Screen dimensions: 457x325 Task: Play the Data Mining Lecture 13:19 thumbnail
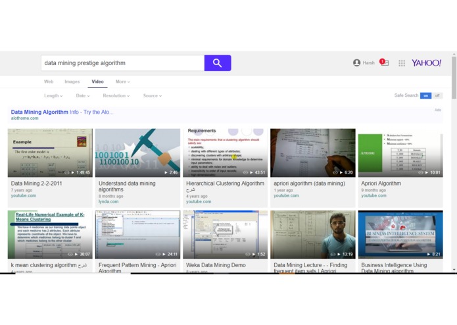(x=313, y=234)
